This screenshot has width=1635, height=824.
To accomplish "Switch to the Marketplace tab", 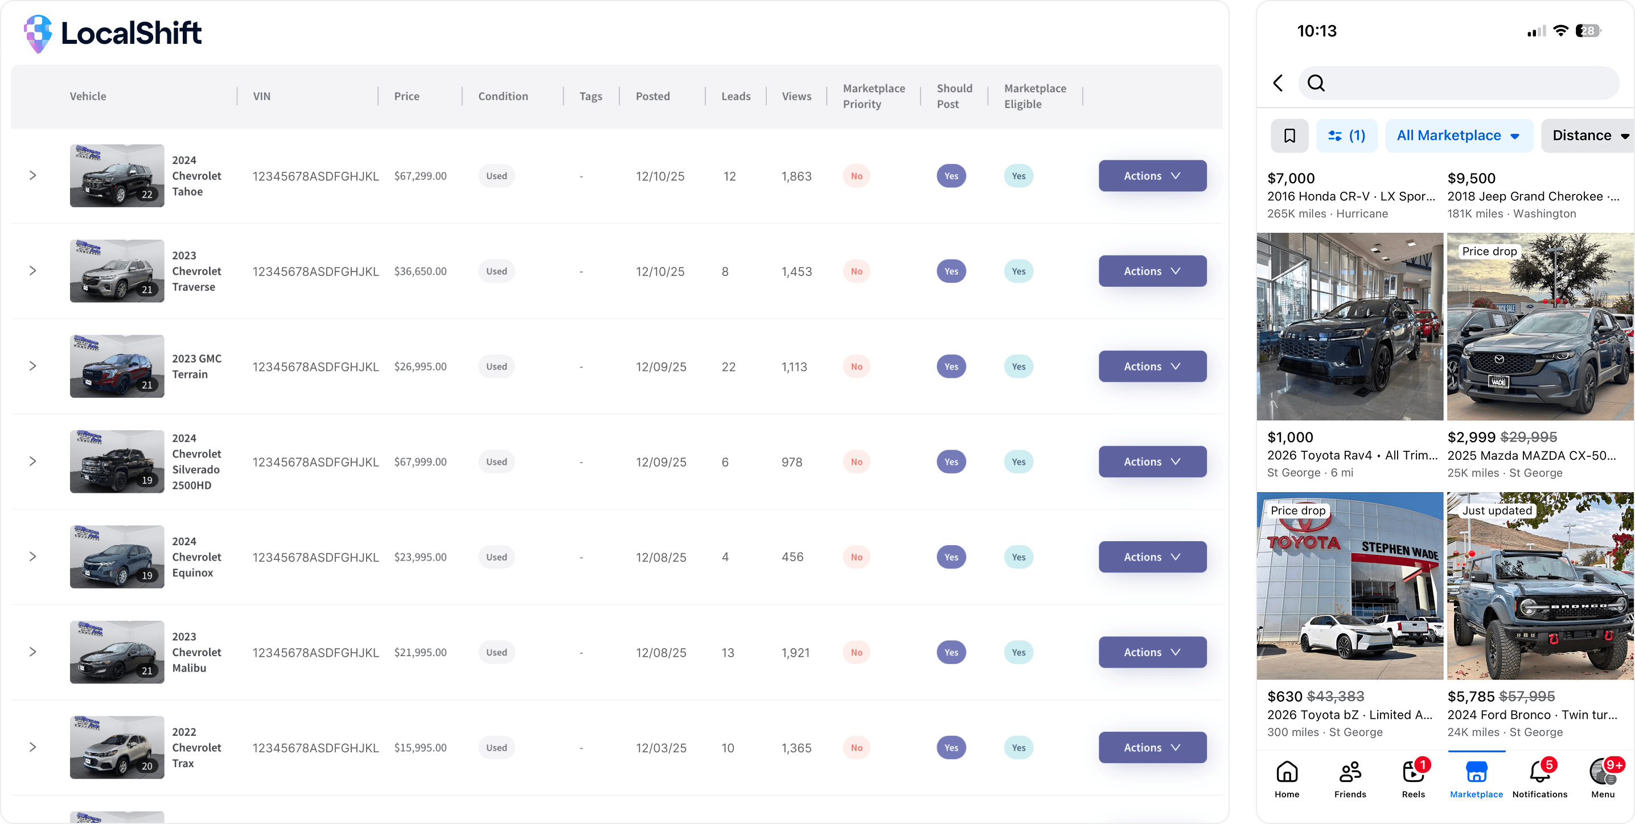I will pos(1476,779).
